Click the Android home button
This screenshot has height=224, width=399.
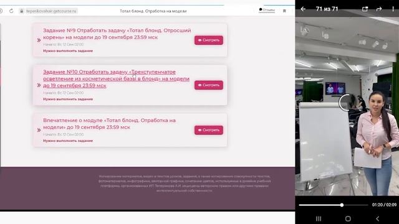(x=348, y=218)
